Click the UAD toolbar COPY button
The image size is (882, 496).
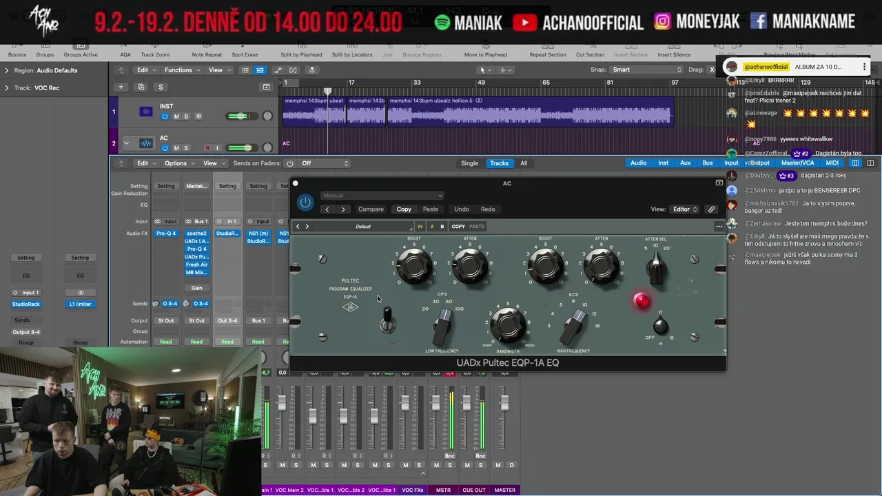click(x=458, y=227)
